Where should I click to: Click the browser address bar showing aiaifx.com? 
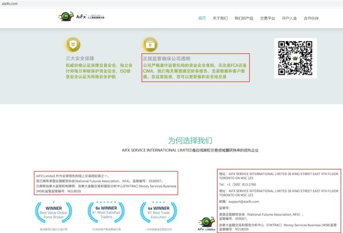click(171, 3)
